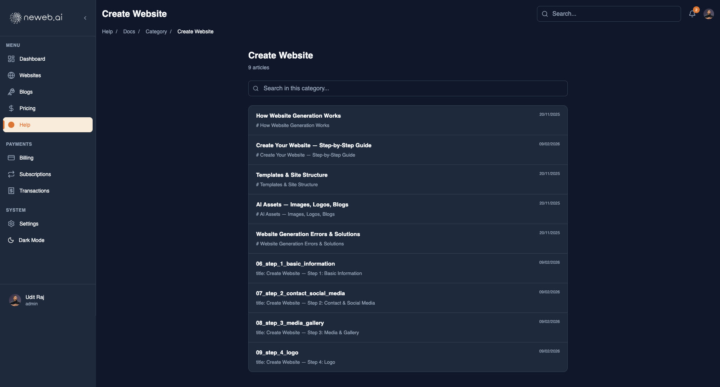Open Subscriptions from the sidebar menu
This screenshot has width=720, height=387.
pos(35,174)
